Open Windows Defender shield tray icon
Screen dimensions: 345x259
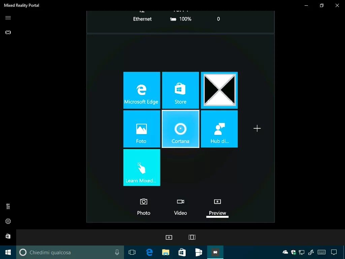pyautogui.click(x=293, y=252)
